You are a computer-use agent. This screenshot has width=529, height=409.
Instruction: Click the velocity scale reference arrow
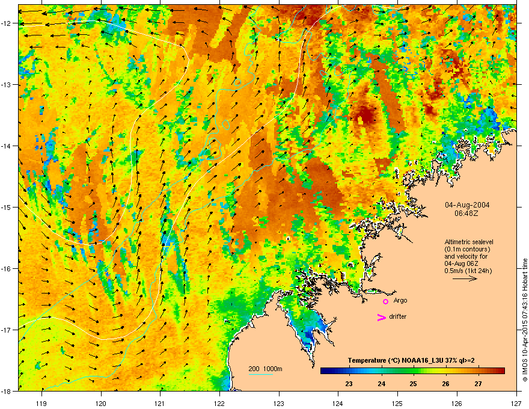pos(465,278)
